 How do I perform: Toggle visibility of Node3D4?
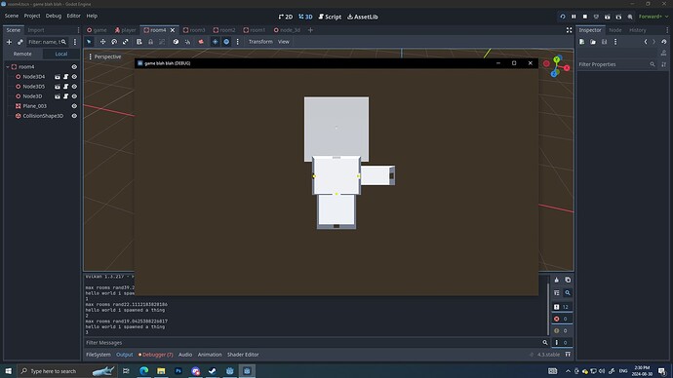[74, 77]
